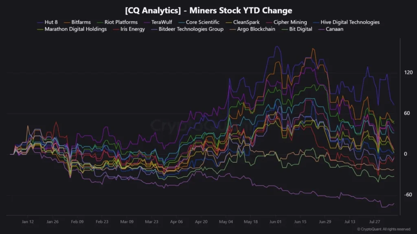Screen dimensions: 417x234
Task: Click the 120 y-axis tick label
Action: (408, 72)
